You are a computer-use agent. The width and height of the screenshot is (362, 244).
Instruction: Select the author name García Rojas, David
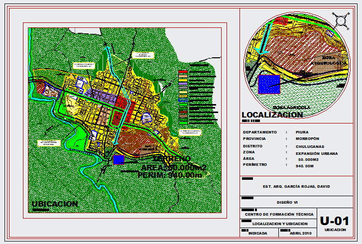click(x=296, y=187)
